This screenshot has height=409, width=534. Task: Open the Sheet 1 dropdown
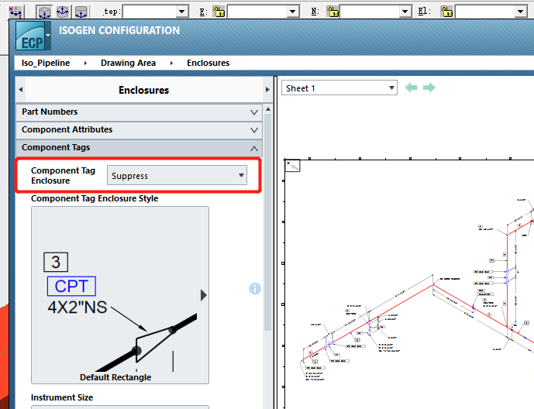(x=339, y=88)
